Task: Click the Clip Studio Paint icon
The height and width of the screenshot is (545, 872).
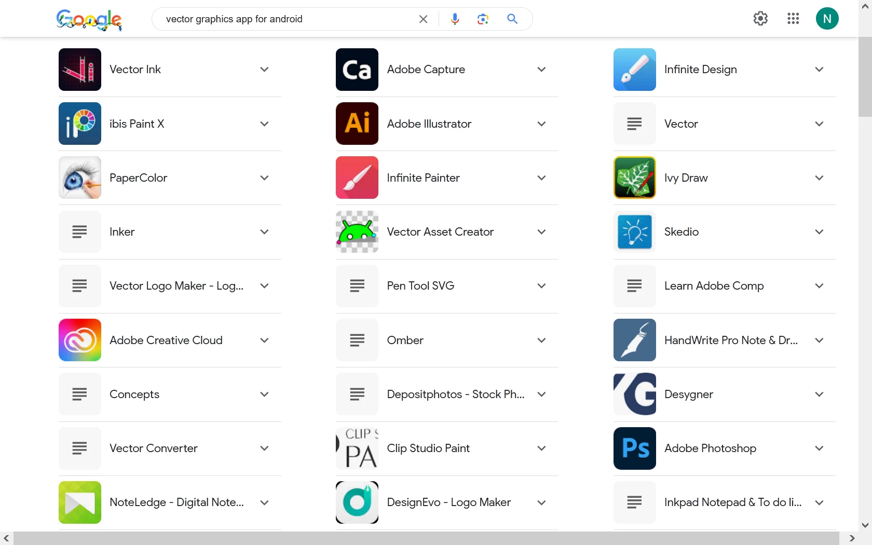Action: click(x=357, y=448)
